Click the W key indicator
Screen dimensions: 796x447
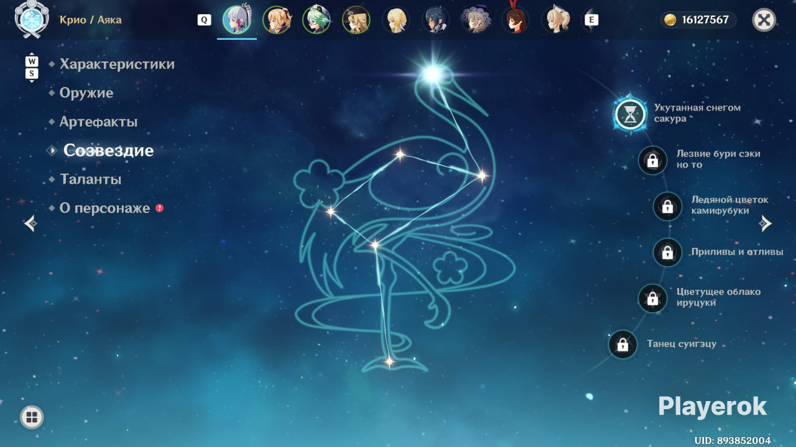(32, 61)
